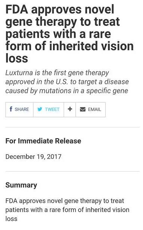143x230 pixels.
Task: Select the EMAIL label text
Action: click(94, 109)
